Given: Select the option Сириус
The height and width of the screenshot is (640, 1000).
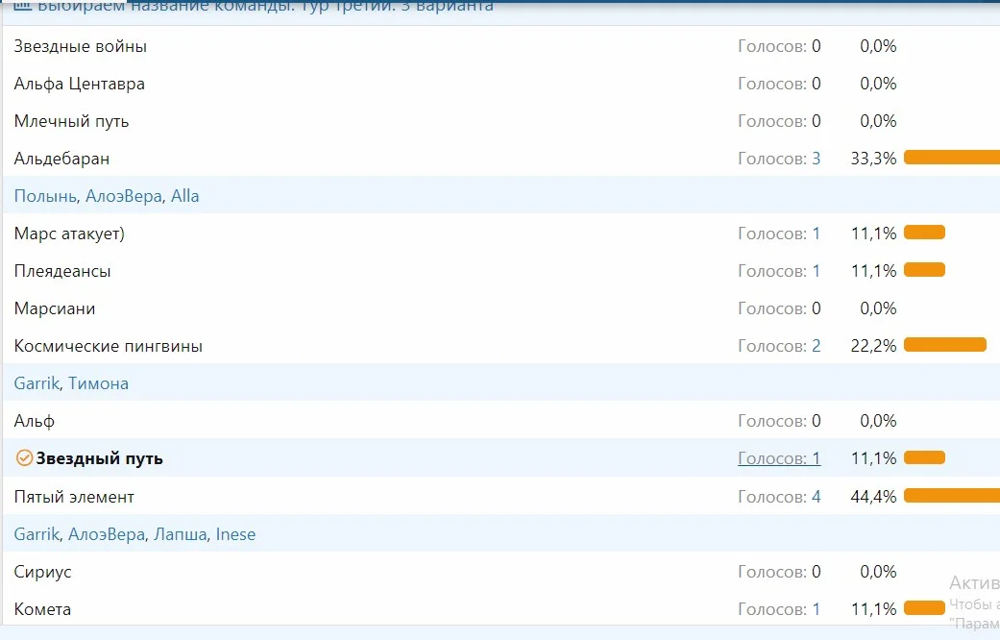Looking at the screenshot, I should click(42, 572).
